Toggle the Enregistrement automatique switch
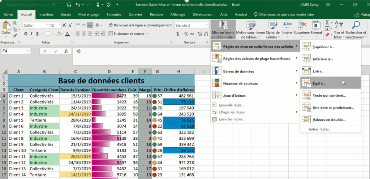Image resolution: width=370 pixels, height=179 pixels. [57, 5]
